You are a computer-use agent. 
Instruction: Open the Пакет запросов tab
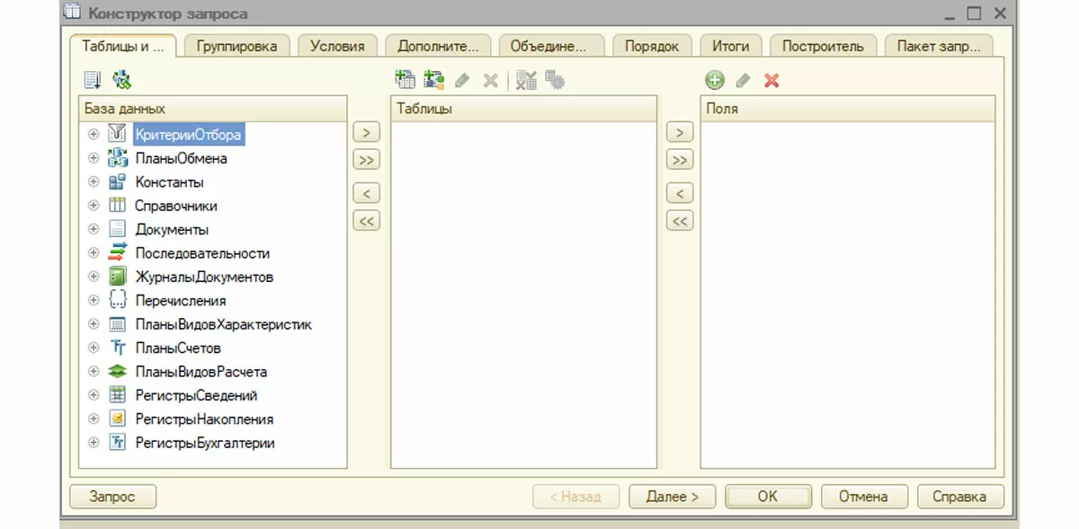939,47
